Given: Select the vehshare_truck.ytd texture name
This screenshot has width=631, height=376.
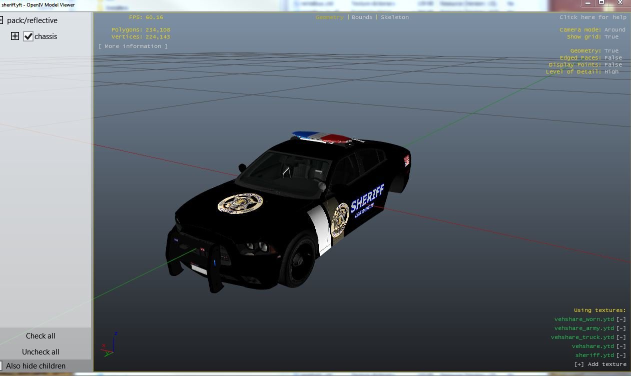Looking at the screenshot, I should click(582, 337).
